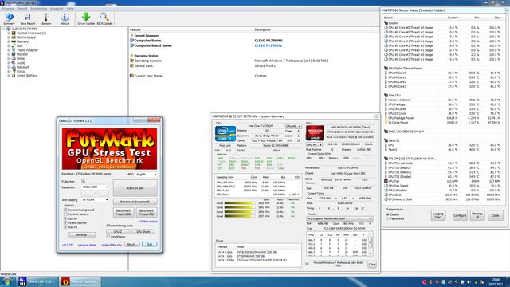Image resolution: width=510 pixels, height=287 pixels.
Task: Select Drives node in hardware tree
Action: point(22,58)
